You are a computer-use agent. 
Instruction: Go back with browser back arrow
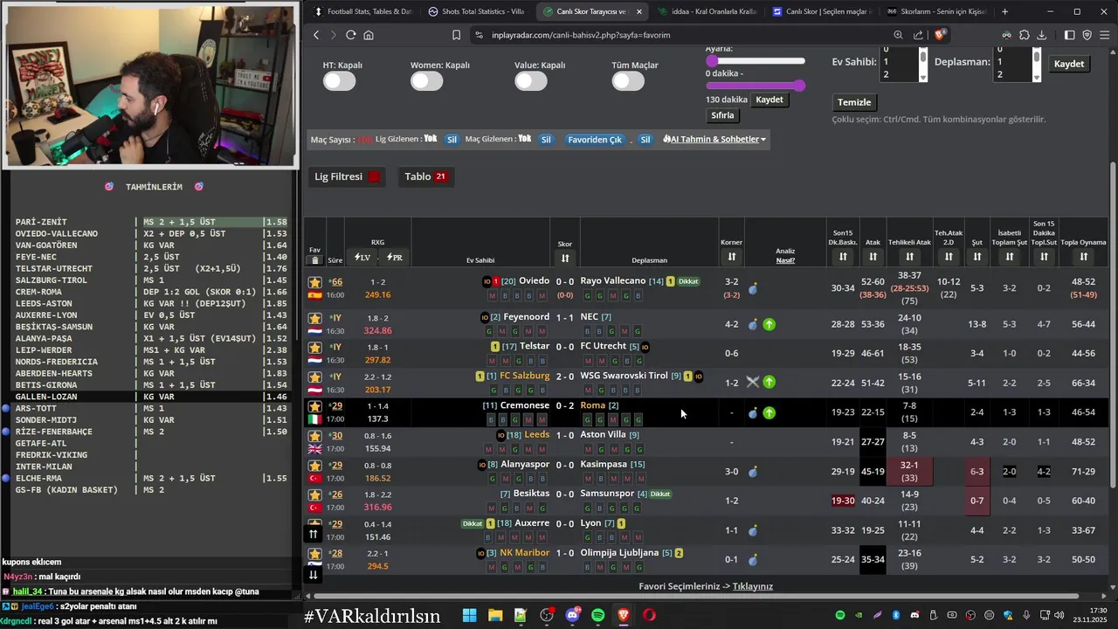tap(316, 35)
